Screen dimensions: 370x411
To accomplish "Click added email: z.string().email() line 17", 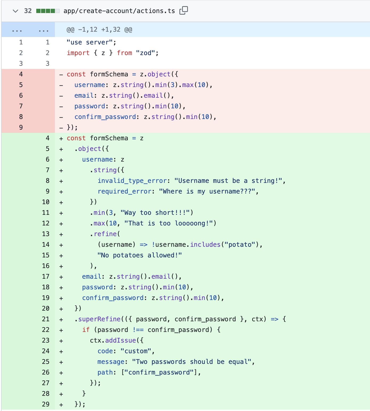I will point(132,277).
